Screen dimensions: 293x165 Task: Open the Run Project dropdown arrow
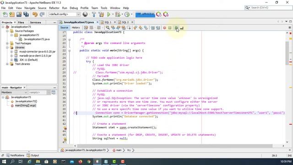(113, 14)
